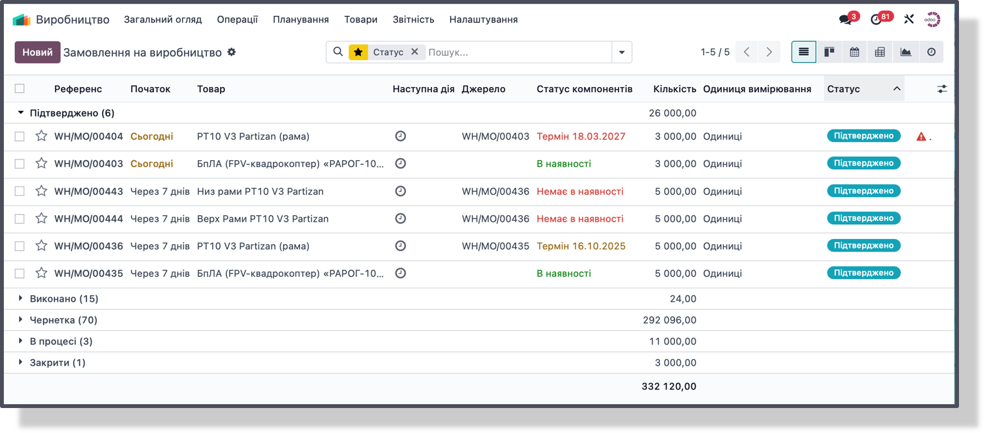Mark WH/MO/00435 as favorite with the star

tap(41, 272)
